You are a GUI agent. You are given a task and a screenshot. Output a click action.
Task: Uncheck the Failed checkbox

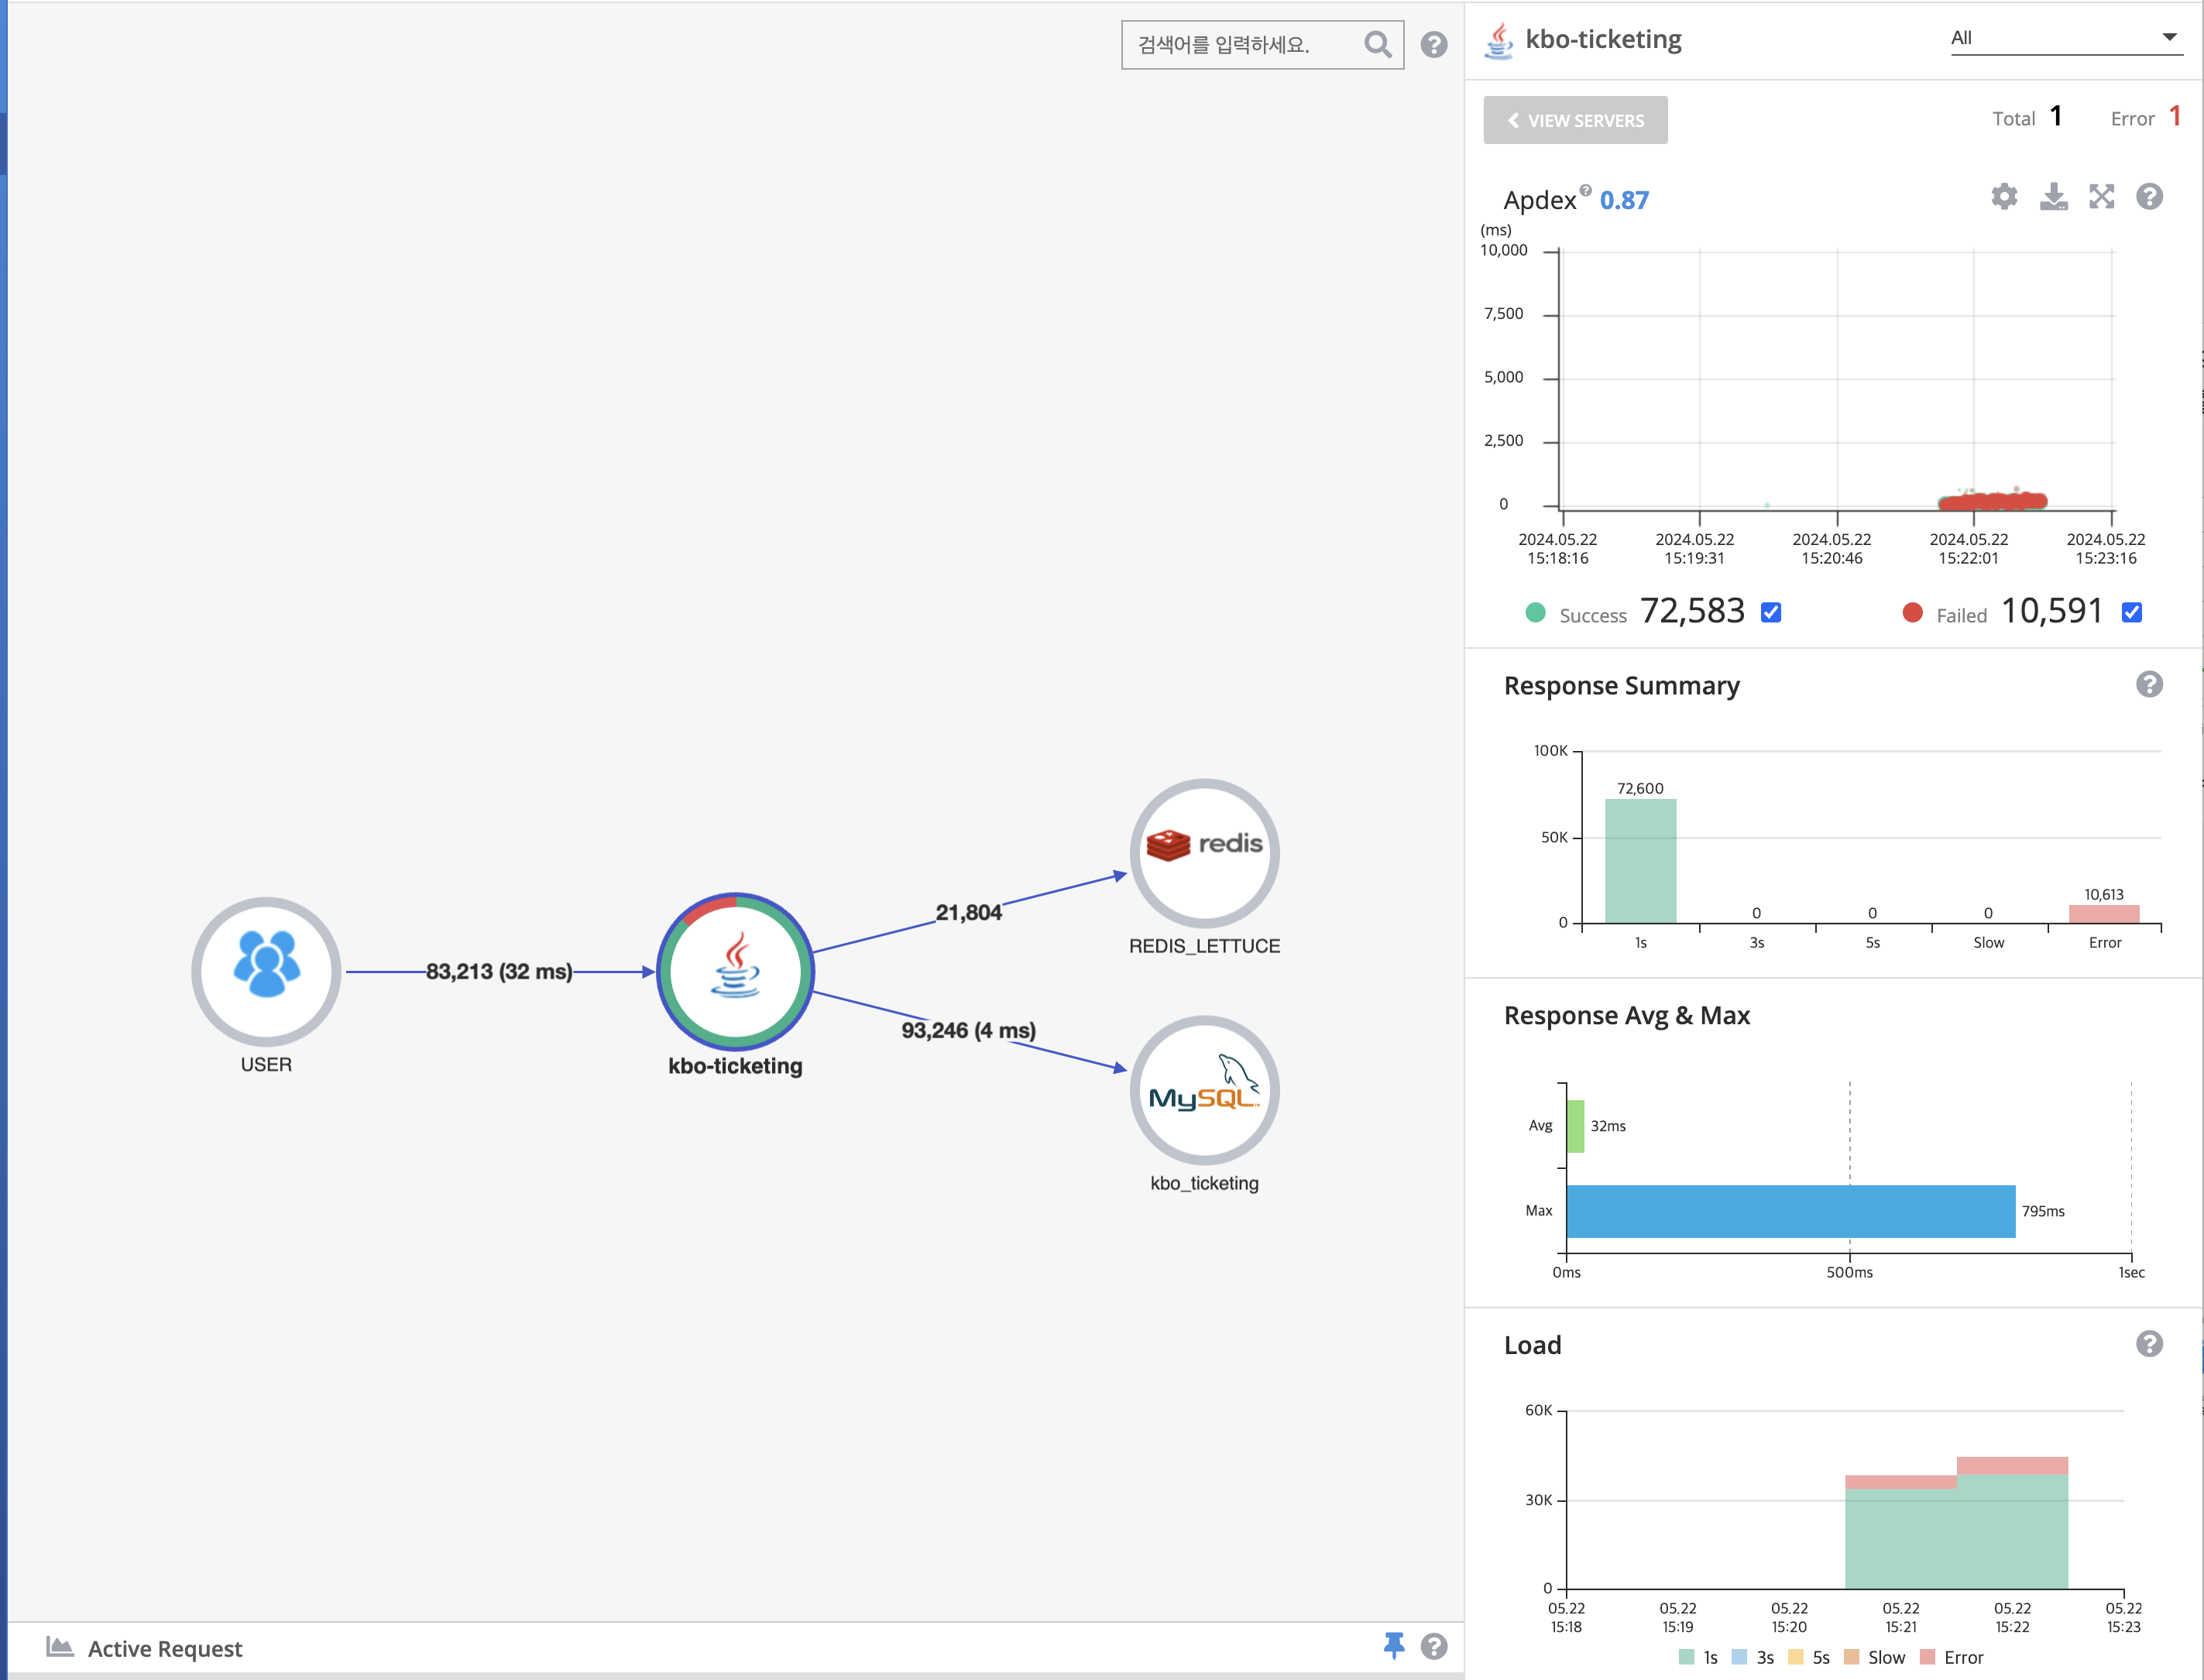2132,613
